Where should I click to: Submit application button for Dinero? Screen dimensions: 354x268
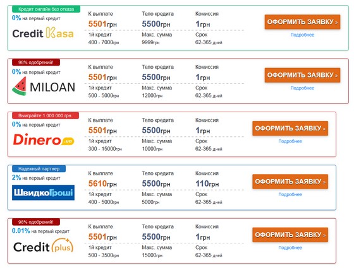(290, 129)
